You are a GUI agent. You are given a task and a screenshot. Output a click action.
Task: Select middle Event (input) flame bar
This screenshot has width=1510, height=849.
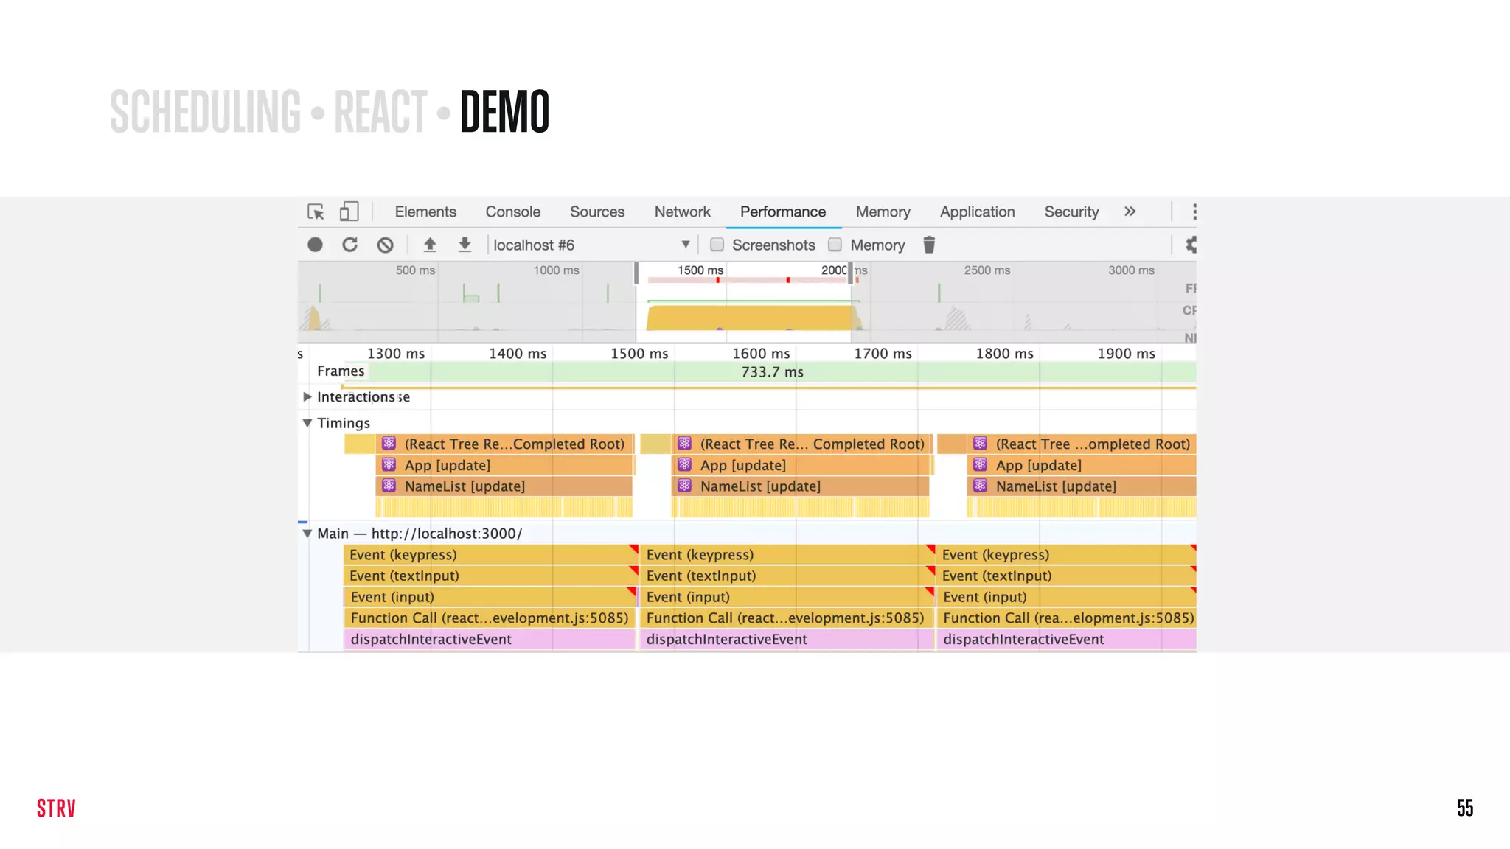click(787, 597)
